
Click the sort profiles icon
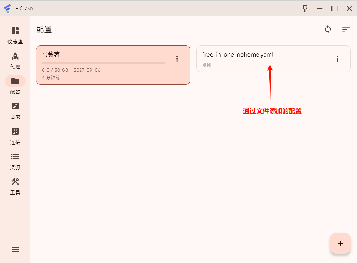click(346, 29)
